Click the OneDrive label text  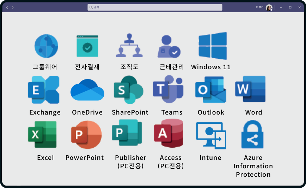point(87,112)
